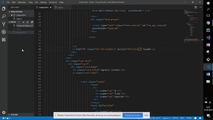213x120 pixels.
Task: Collapse the Open Editors section
Action: click(17, 12)
